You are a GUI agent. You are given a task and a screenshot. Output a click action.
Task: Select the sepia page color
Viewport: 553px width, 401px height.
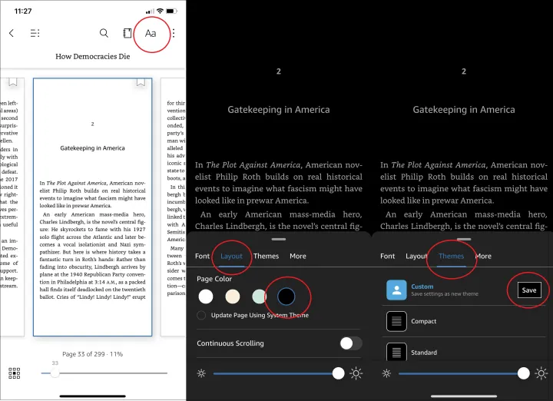(x=233, y=297)
